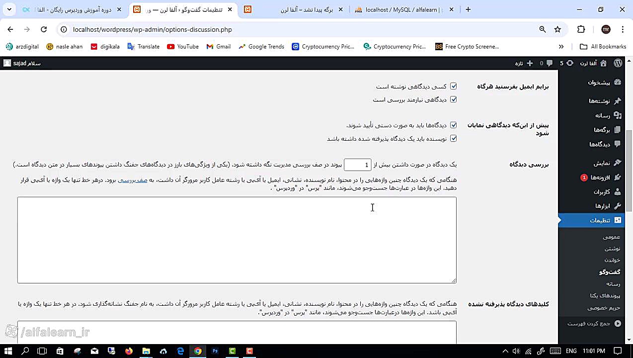Uncheck previously approved author requirement
The height and width of the screenshot is (358, 633).
click(453, 138)
